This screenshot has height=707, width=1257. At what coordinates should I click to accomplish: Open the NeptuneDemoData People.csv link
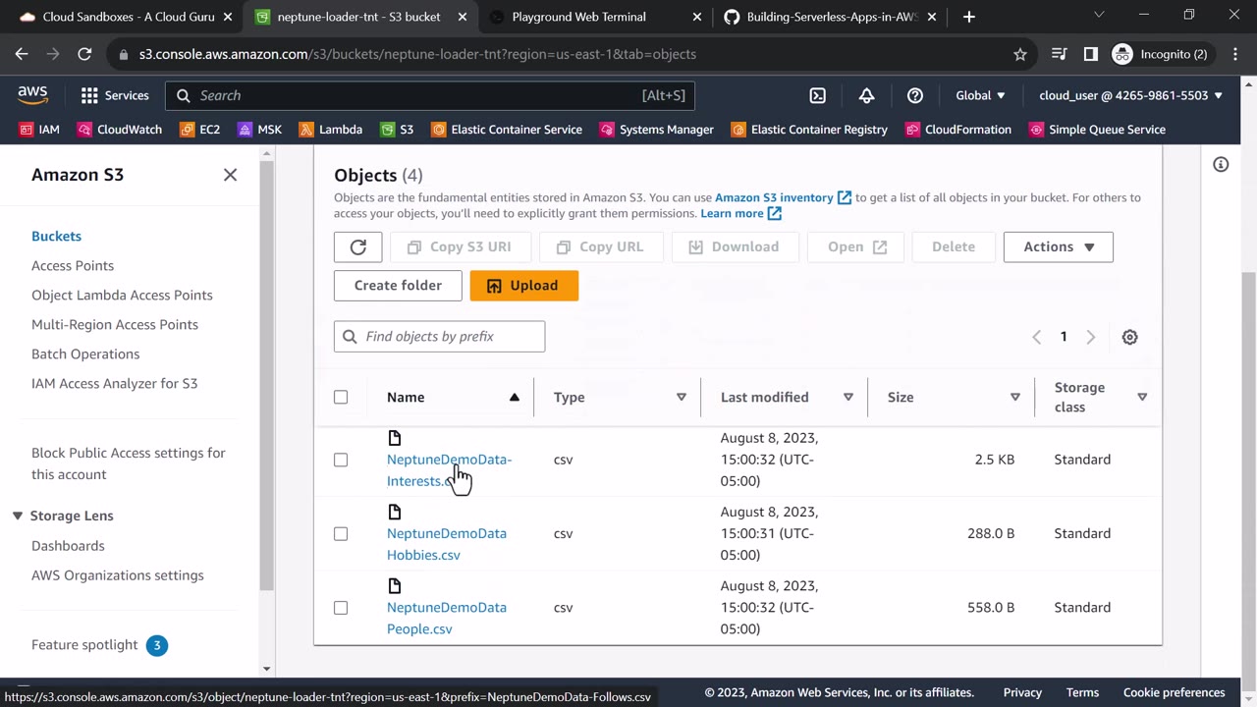(x=446, y=618)
